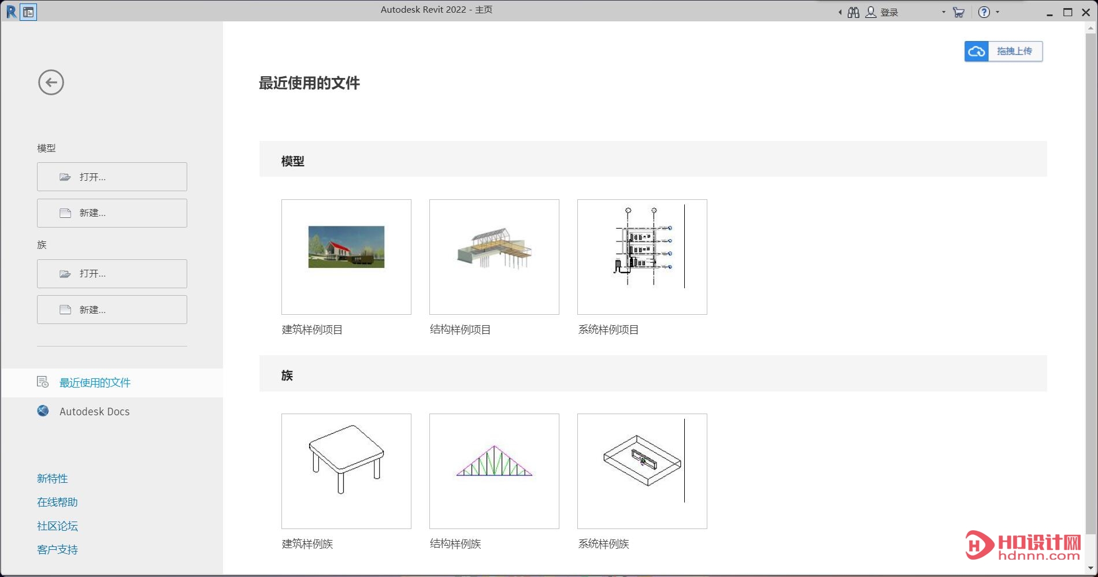
Task: Open the 系统样例族 thumbnail
Action: tap(642, 471)
